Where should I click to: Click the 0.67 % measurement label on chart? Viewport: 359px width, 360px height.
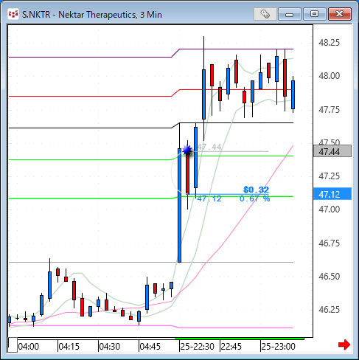point(254,198)
